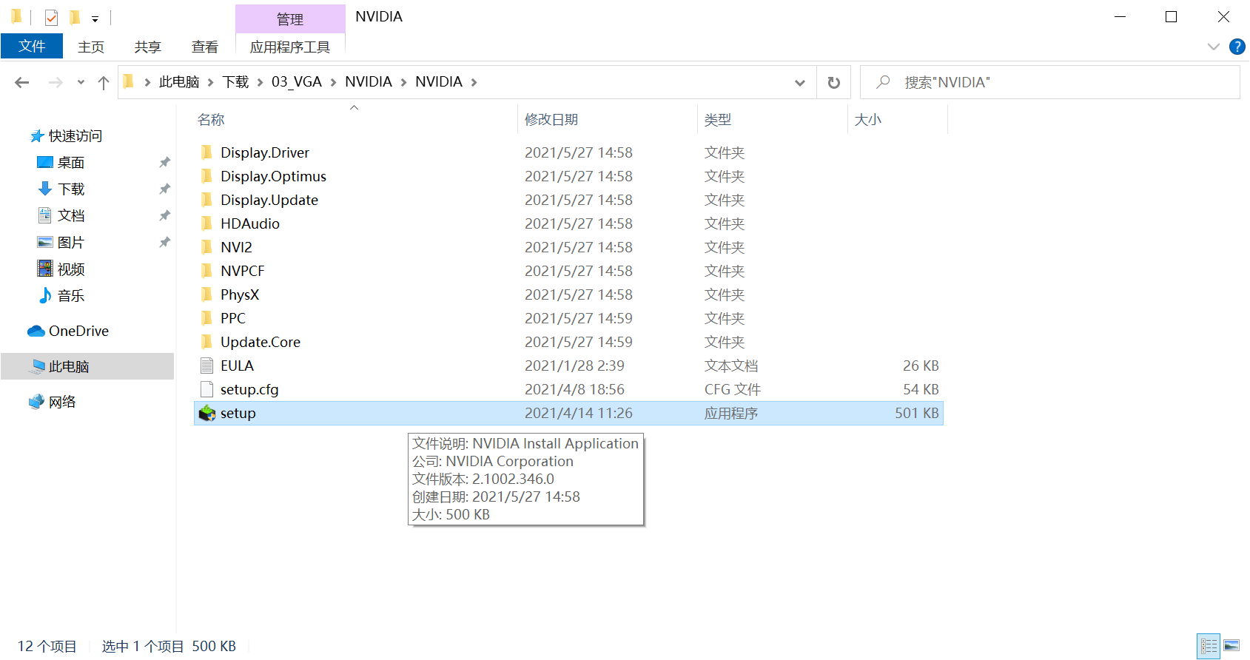Select the PhysX folder icon
Viewport: 1250px width, 660px height.
(x=207, y=294)
